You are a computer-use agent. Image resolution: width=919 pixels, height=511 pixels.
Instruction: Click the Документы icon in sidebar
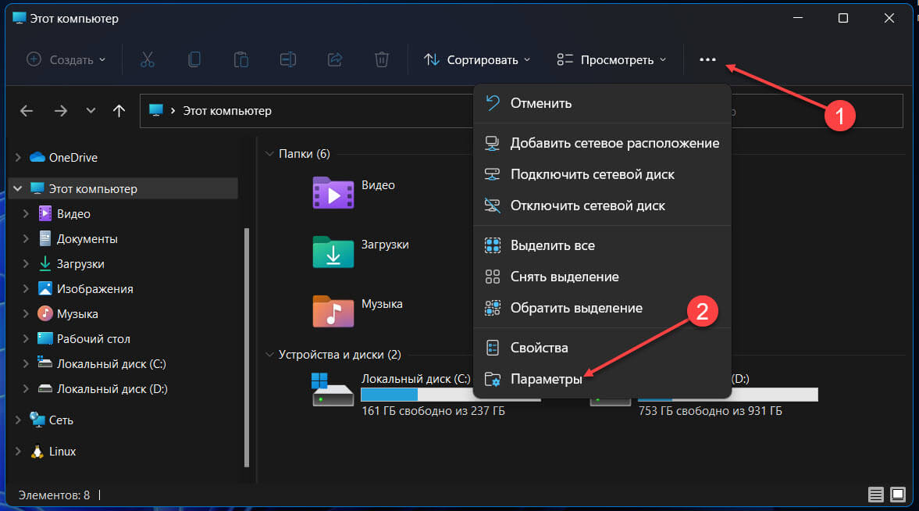tap(45, 238)
